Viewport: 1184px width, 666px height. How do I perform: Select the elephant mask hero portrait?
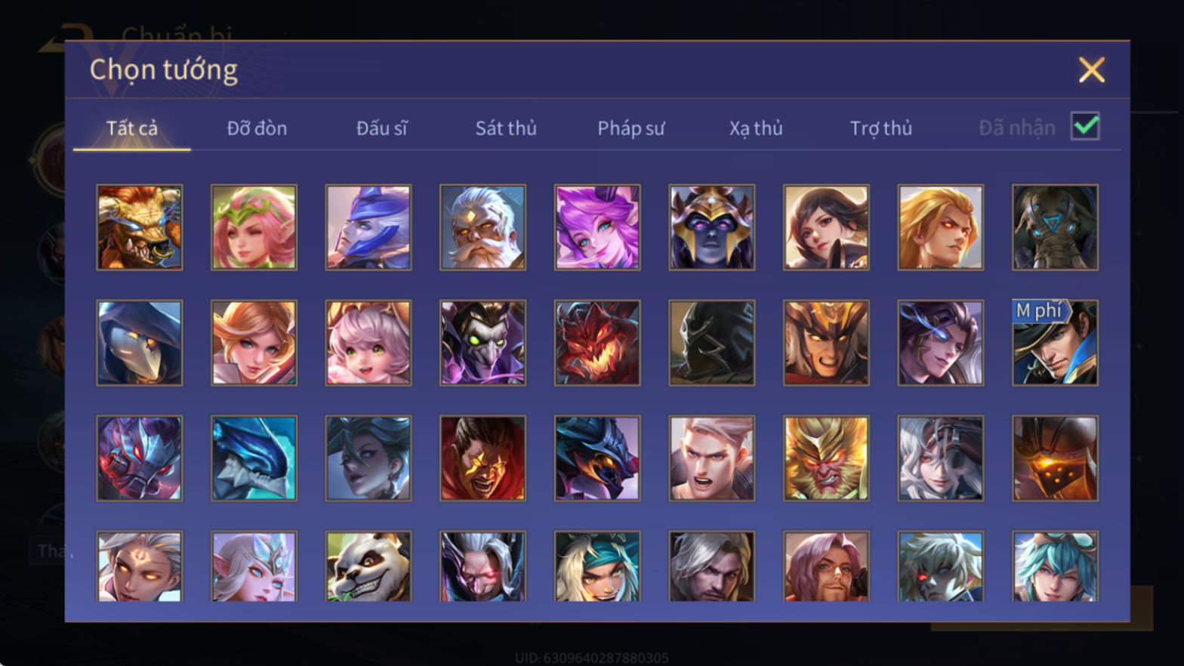1055,227
